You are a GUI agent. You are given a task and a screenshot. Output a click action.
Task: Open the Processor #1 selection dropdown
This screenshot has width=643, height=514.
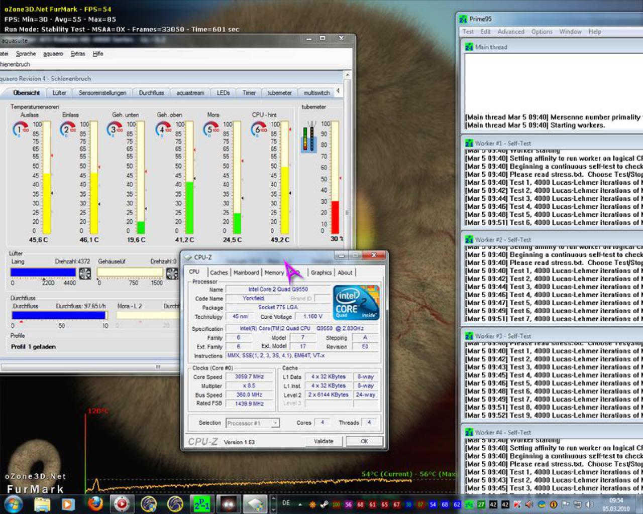(253, 423)
